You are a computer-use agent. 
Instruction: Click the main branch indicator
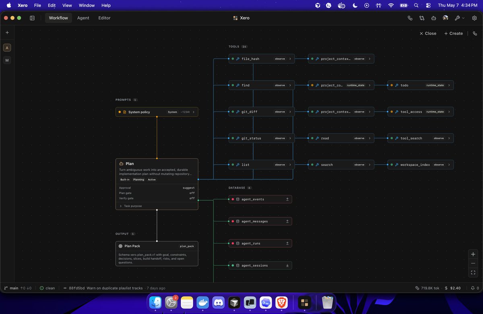(18, 288)
